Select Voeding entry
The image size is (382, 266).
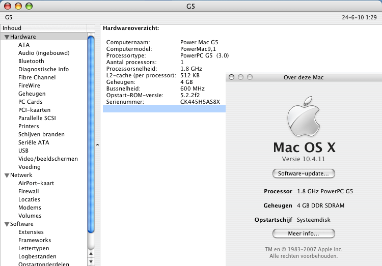(29, 167)
